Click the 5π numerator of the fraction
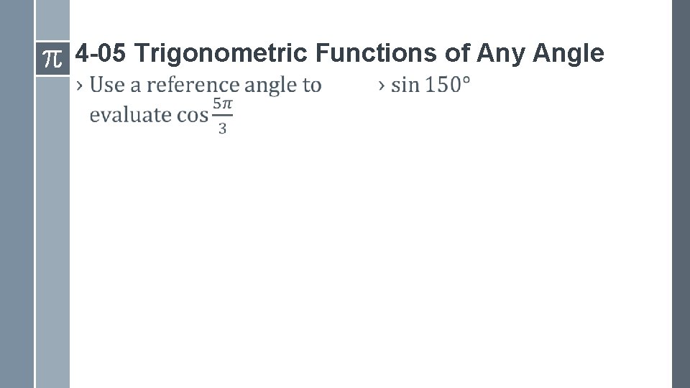This screenshot has width=690, height=388. pos(223,104)
